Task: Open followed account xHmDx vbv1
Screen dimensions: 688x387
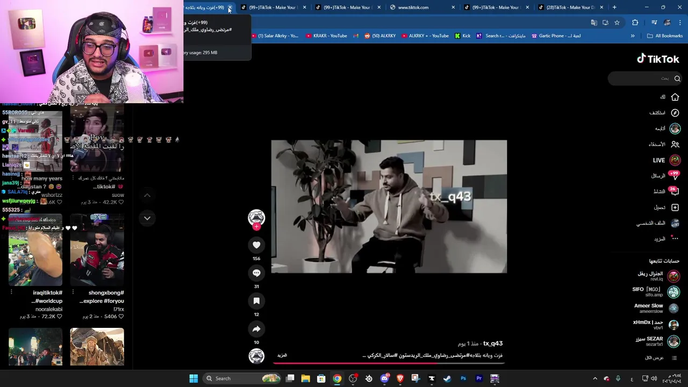Action: (x=656, y=325)
